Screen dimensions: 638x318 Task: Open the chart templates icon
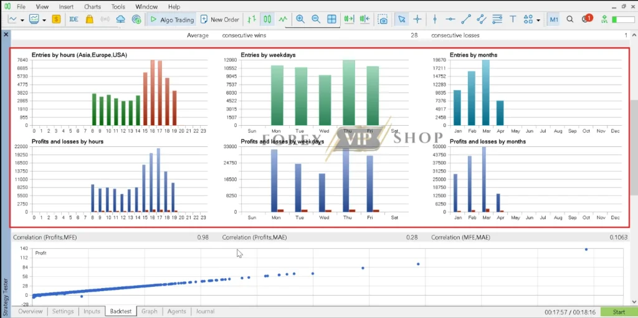34,19
